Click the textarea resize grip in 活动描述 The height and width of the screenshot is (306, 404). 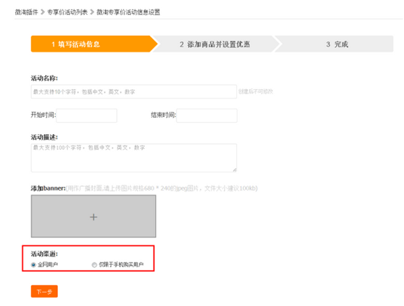pos(234,170)
